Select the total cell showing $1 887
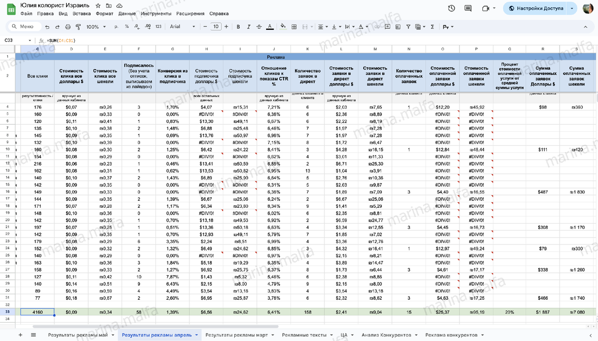Viewport: 598px width, 341px height. (543, 312)
